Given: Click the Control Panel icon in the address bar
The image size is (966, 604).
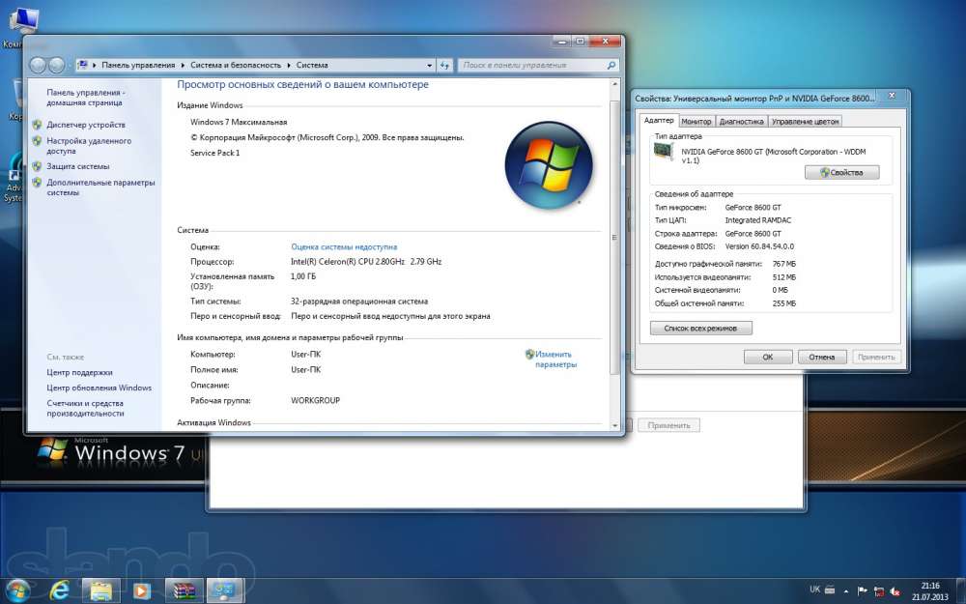Looking at the screenshot, I should pyautogui.click(x=82, y=65).
